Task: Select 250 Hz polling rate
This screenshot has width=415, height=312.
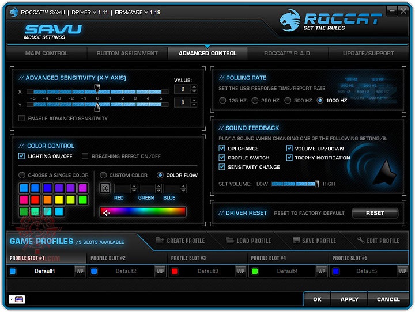Action: coord(255,101)
